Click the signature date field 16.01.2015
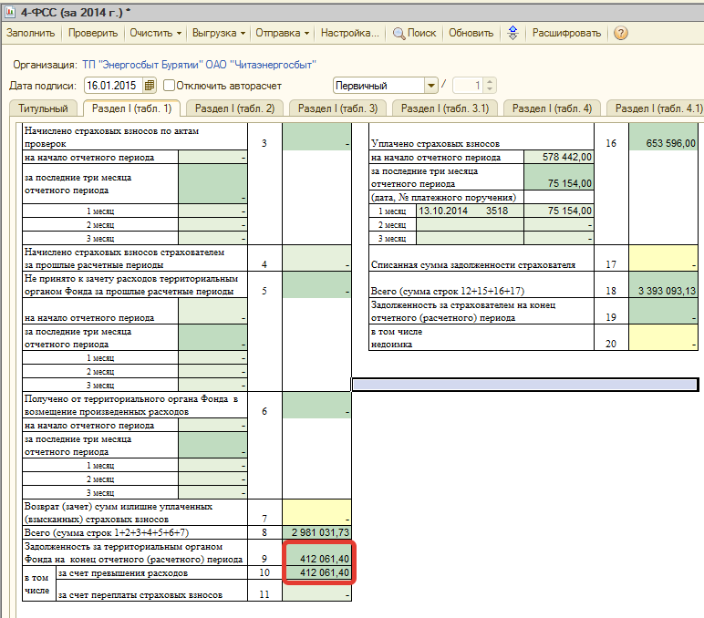This screenshot has height=618, width=704. click(114, 86)
